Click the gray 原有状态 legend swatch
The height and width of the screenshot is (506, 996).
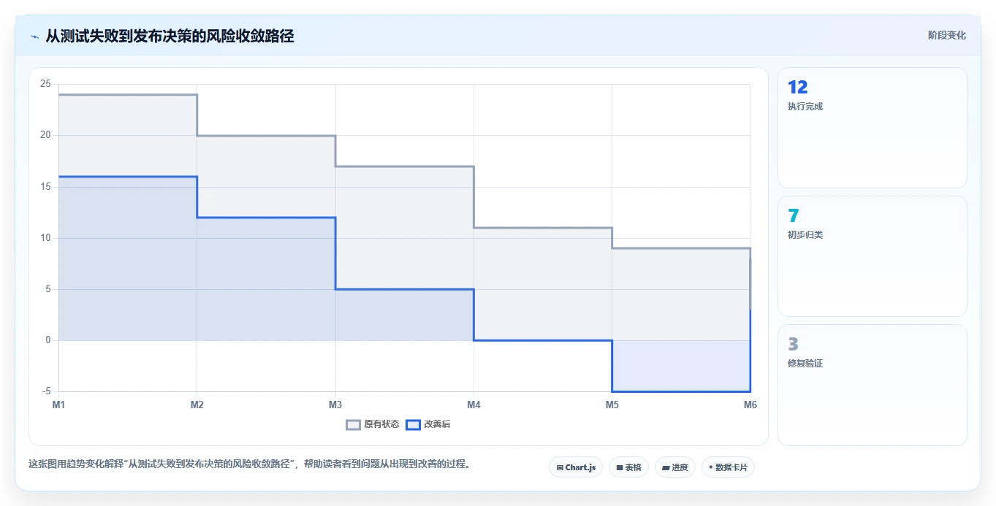(x=354, y=424)
